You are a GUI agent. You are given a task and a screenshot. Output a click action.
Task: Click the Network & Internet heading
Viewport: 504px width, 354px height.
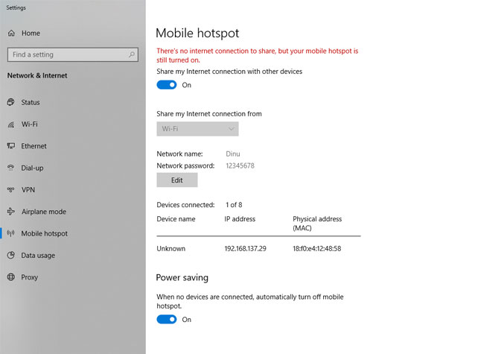click(37, 75)
